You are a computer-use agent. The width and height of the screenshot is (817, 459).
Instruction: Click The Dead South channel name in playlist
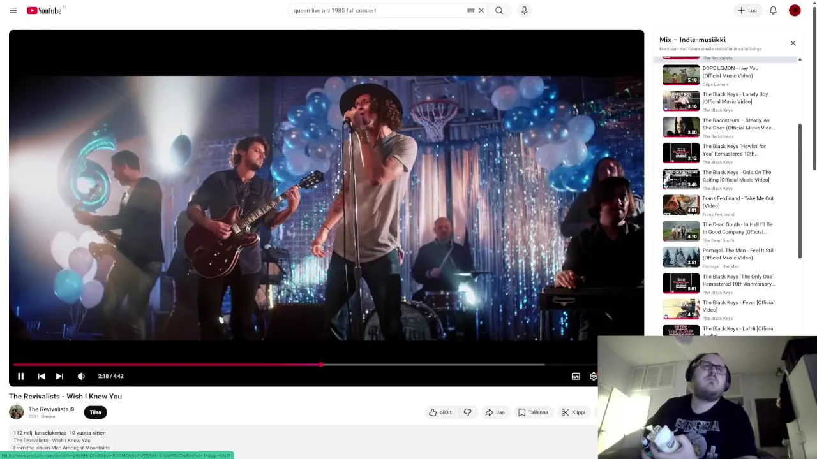click(x=718, y=240)
